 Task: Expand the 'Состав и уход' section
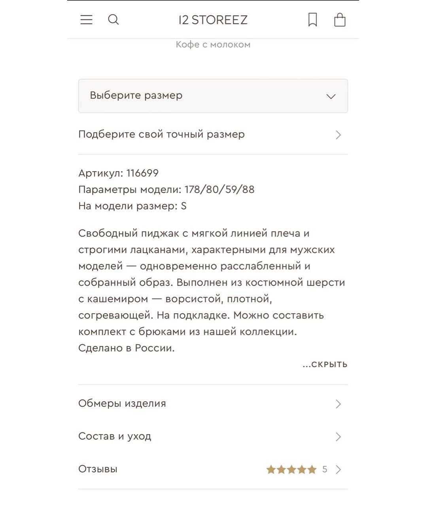213,436
